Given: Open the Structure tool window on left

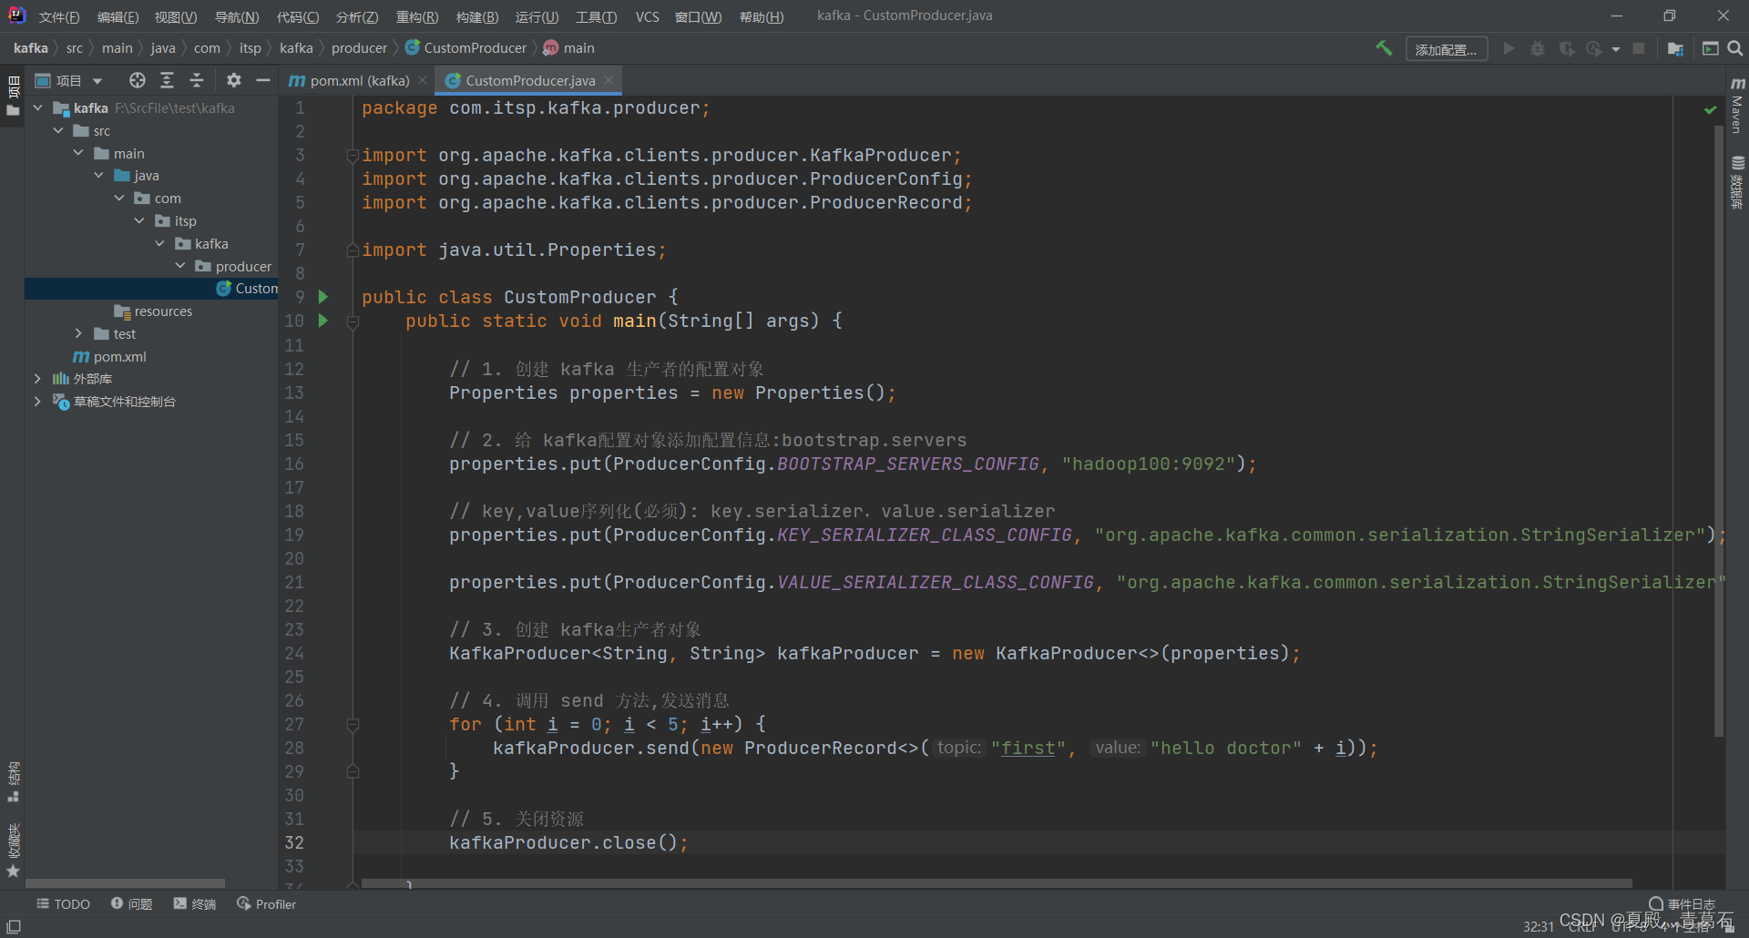Looking at the screenshot, I should [13, 781].
